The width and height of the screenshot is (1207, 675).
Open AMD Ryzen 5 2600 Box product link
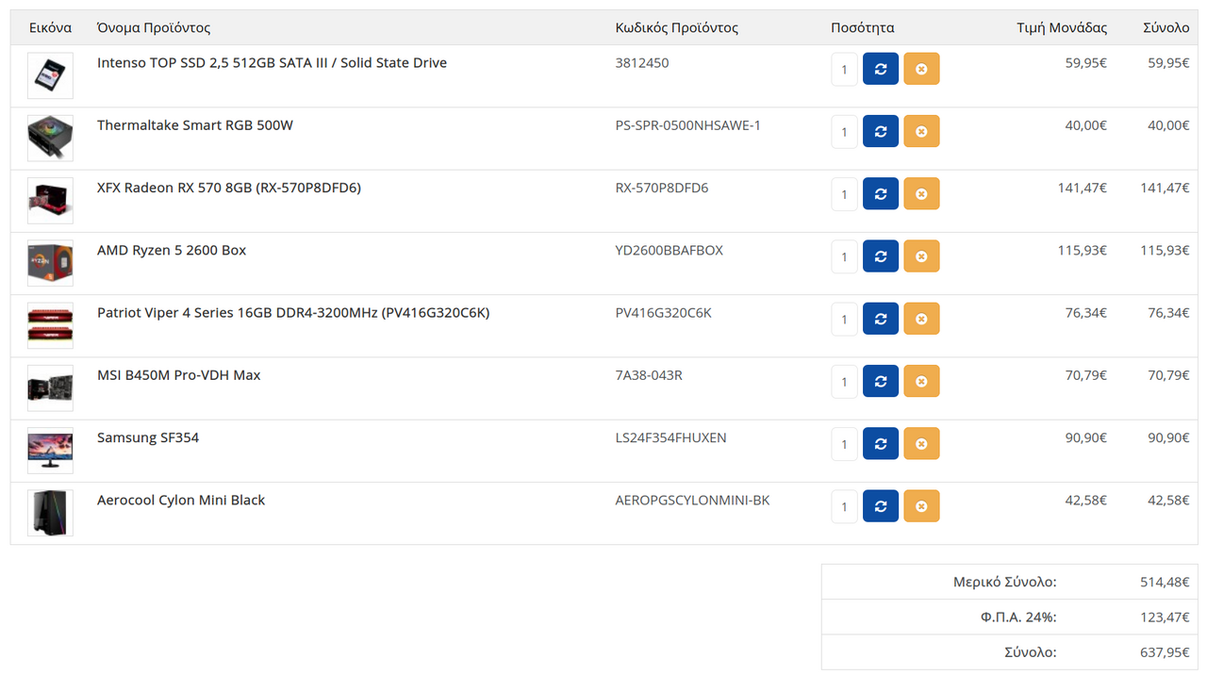[172, 250]
